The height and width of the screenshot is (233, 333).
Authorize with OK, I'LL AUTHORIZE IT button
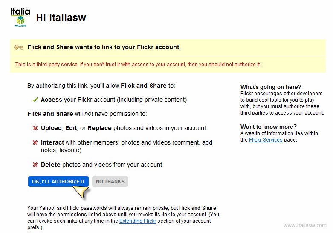[x=58, y=181]
